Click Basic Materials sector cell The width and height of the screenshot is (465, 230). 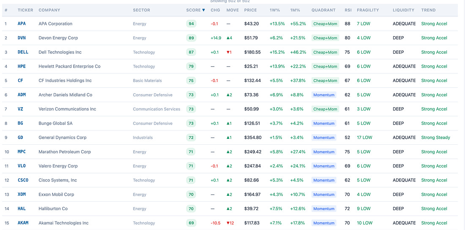(148, 81)
